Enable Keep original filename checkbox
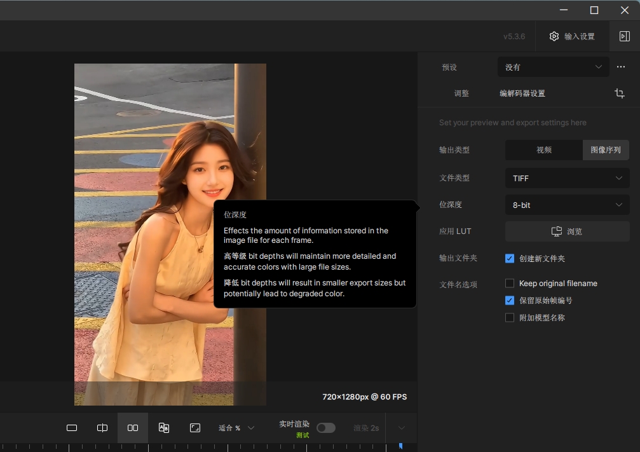 [509, 284]
